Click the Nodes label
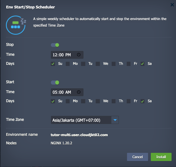 [x=11, y=143]
